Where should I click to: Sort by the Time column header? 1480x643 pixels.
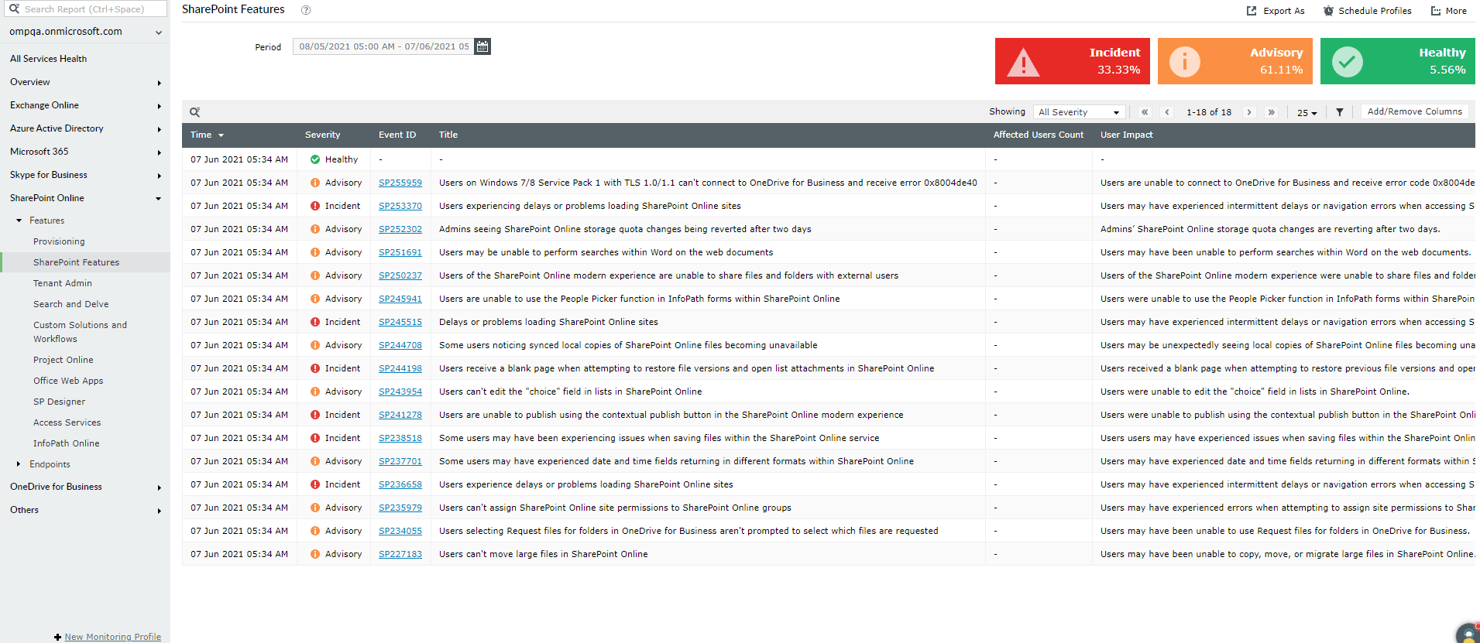[207, 135]
